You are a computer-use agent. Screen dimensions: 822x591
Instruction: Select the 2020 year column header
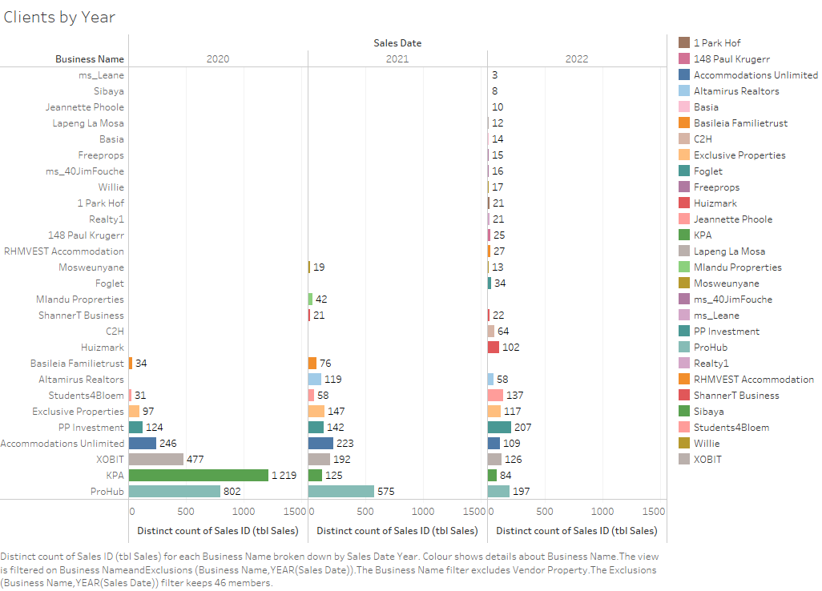pos(218,59)
